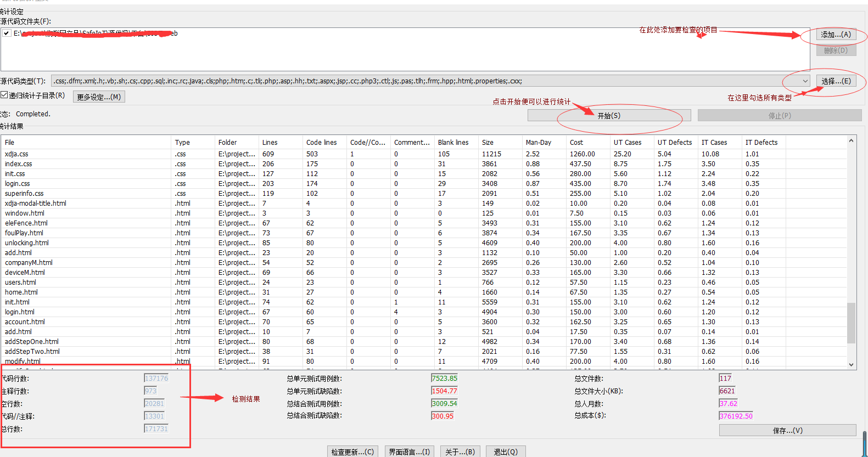Select the login.css row
Image resolution: width=868 pixels, height=457 pixels.
tap(423, 184)
